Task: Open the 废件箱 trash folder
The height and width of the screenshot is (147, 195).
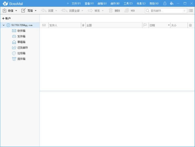Action: click(x=21, y=59)
